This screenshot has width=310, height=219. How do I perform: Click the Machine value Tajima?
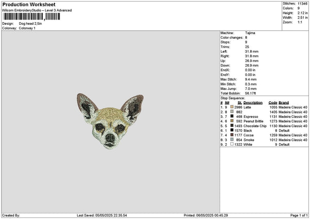tap(250, 33)
